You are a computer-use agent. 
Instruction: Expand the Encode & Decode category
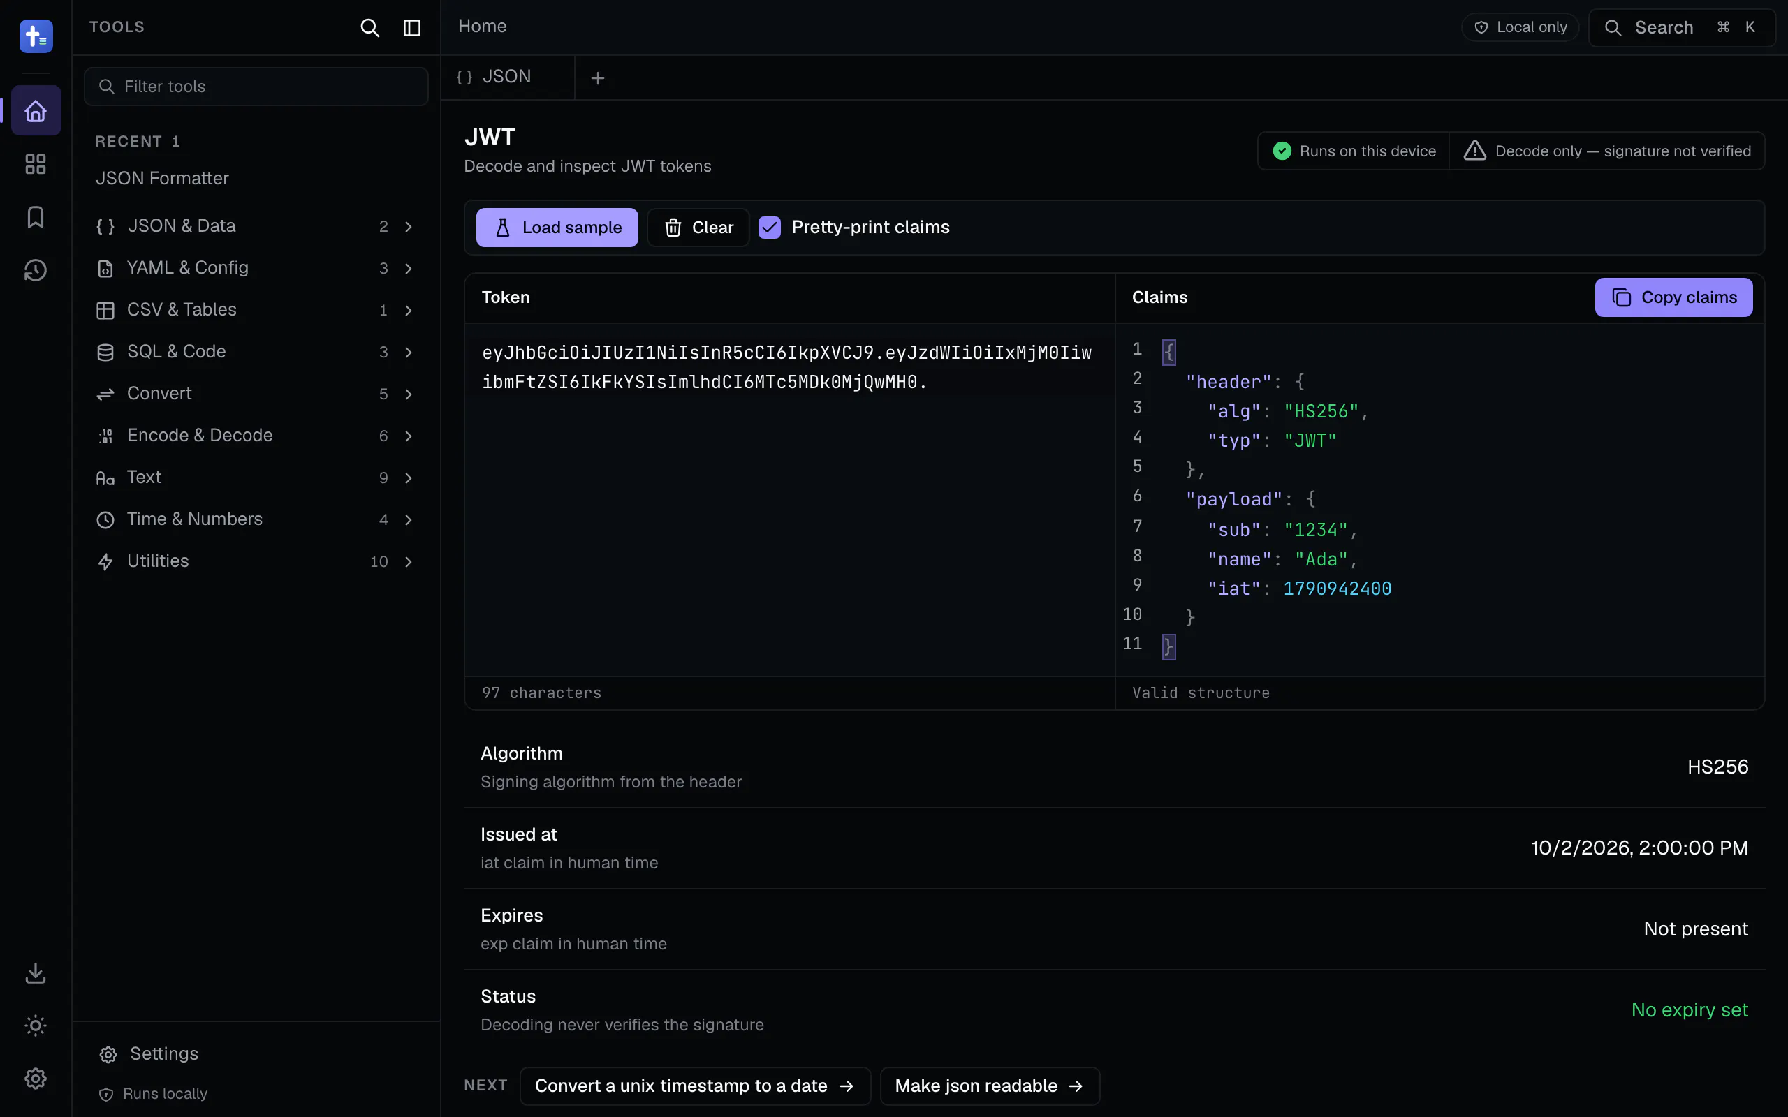[256, 436]
